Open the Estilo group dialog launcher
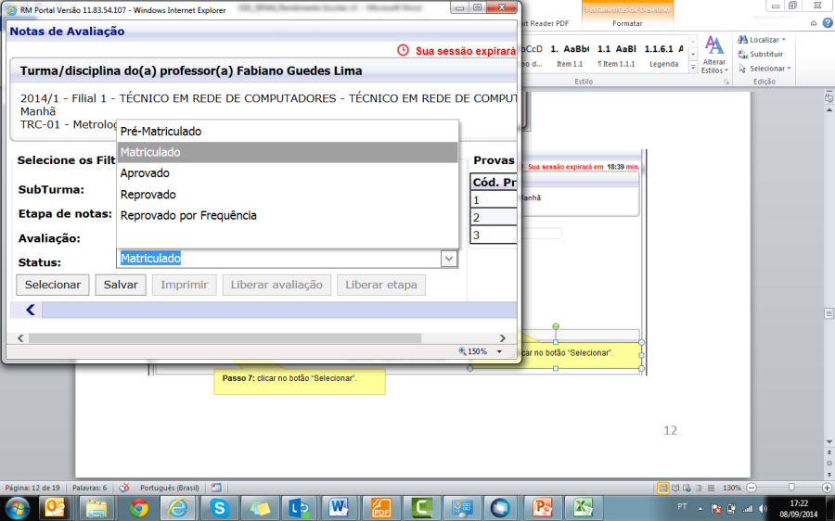The image size is (835, 521). coord(726,82)
